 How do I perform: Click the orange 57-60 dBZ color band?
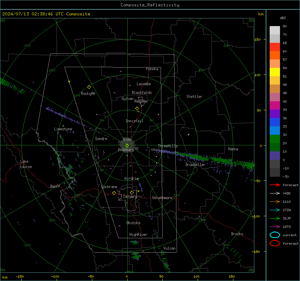[x=275, y=55]
